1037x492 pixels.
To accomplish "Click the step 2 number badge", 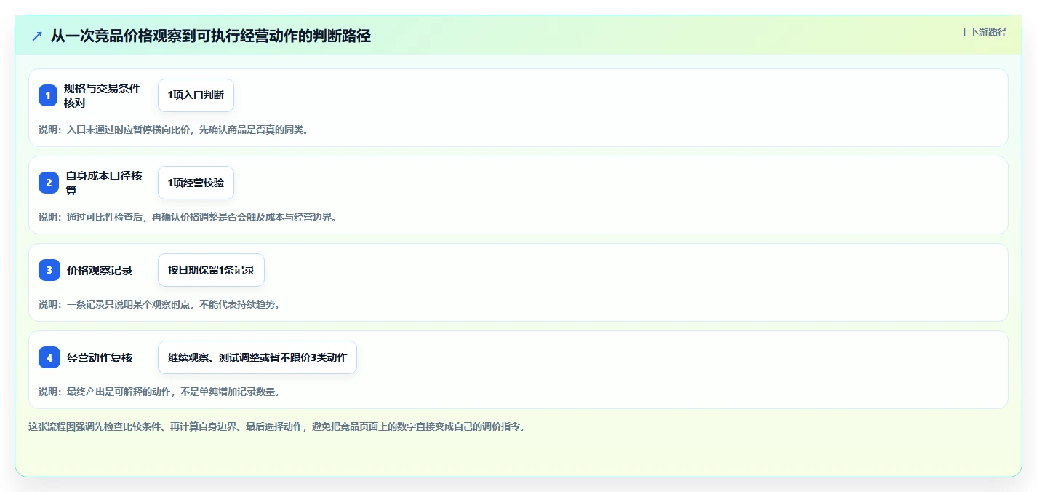I will pyautogui.click(x=49, y=183).
